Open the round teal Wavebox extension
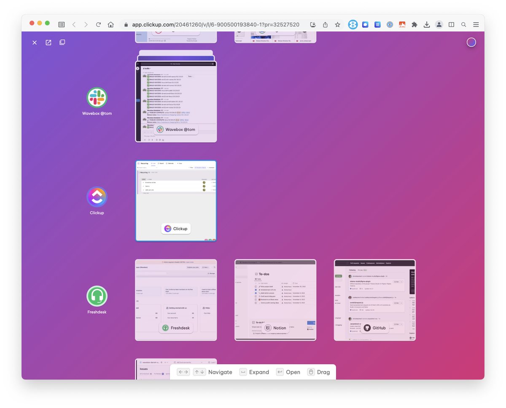This screenshot has height=408, width=506. [x=353, y=25]
